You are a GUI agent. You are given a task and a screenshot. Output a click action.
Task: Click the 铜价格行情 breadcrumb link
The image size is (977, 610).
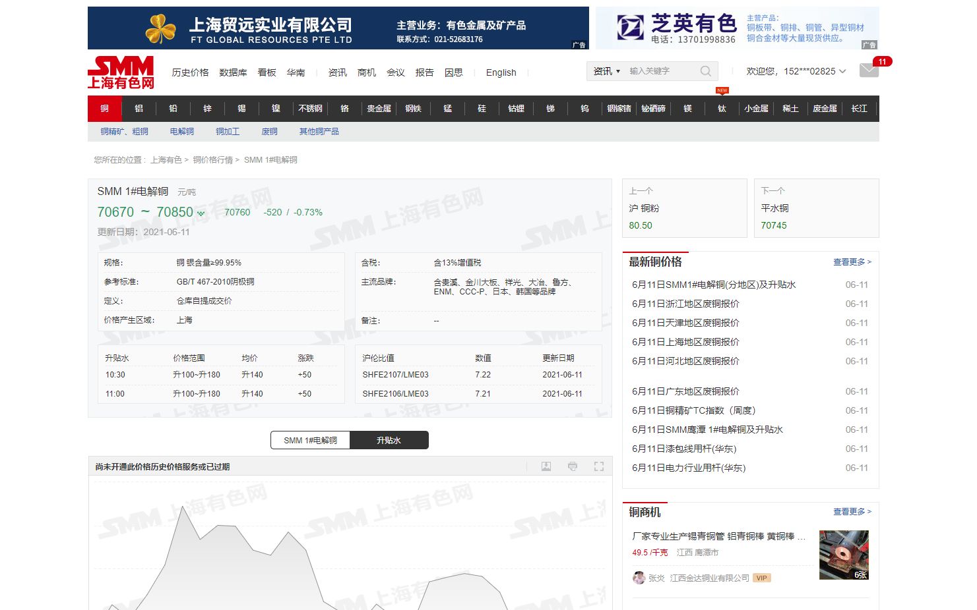(x=213, y=160)
